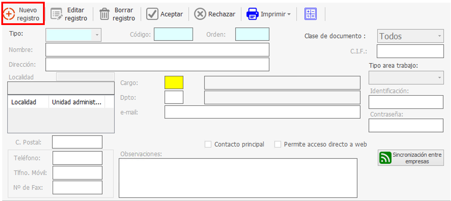Focus the Tlfno. Móvil field

(x=77, y=172)
